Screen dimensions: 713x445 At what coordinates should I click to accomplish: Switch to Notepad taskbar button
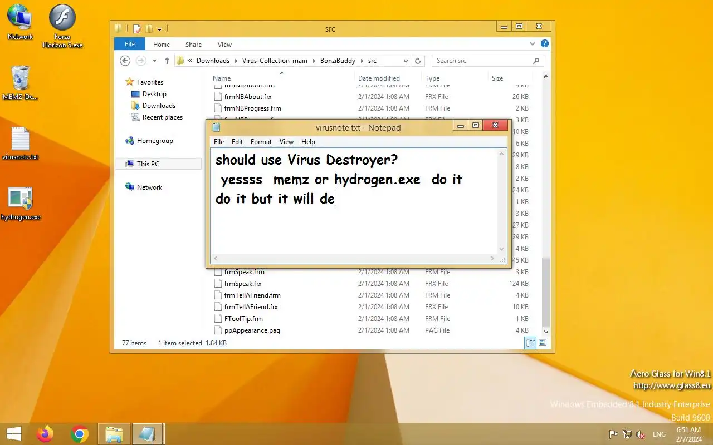point(148,434)
